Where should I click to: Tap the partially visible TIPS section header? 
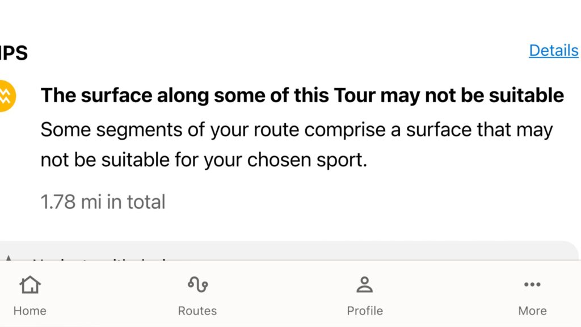point(14,53)
